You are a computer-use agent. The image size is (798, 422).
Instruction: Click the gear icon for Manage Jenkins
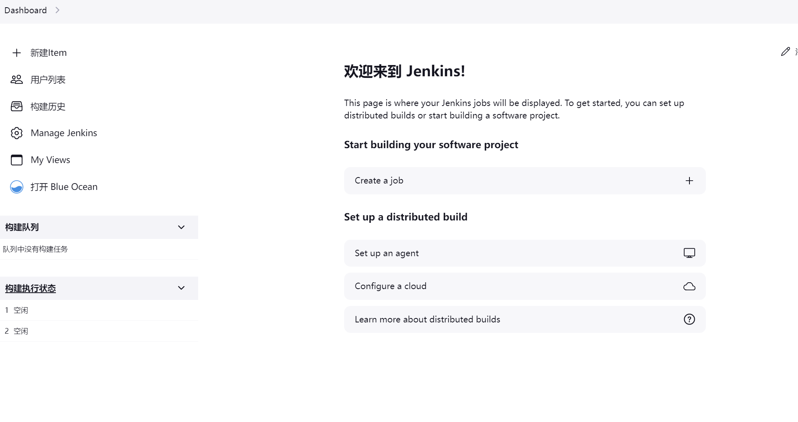point(16,133)
